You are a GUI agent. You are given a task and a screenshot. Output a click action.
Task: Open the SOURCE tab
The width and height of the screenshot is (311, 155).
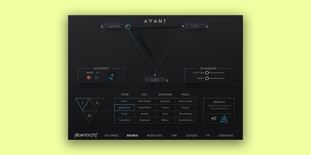(132, 135)
